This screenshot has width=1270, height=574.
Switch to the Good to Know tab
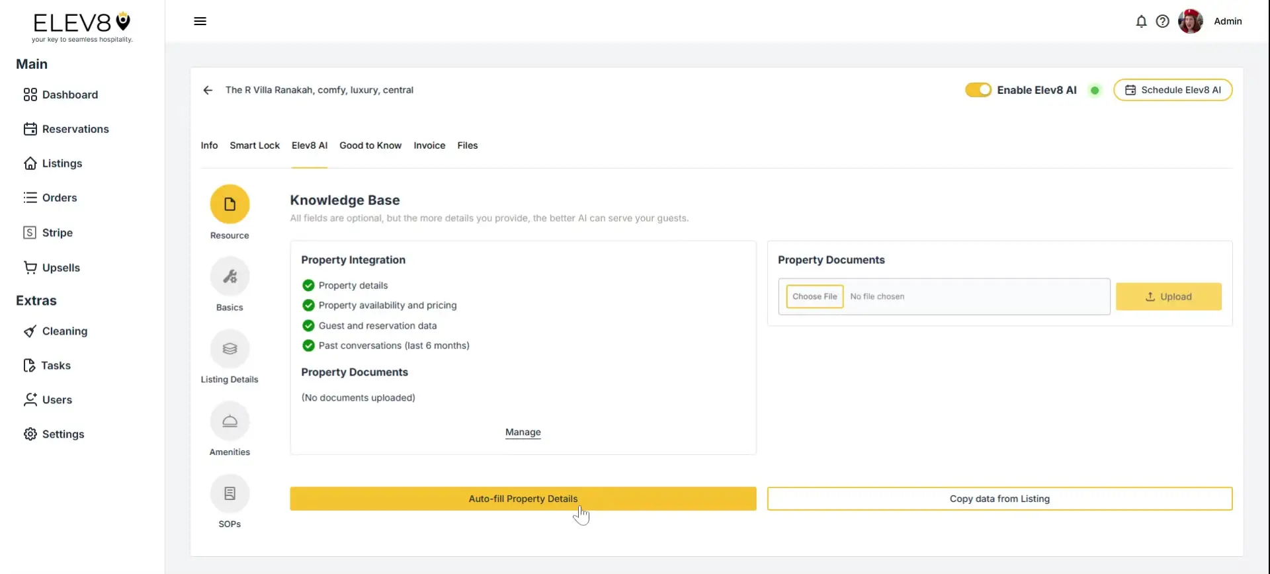pos(370,145)
